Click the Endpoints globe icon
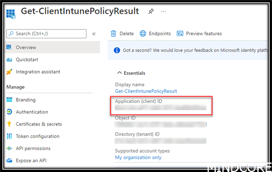Viewport: 272px width, 172px height. pyautogui.click(x=143, y=34)
